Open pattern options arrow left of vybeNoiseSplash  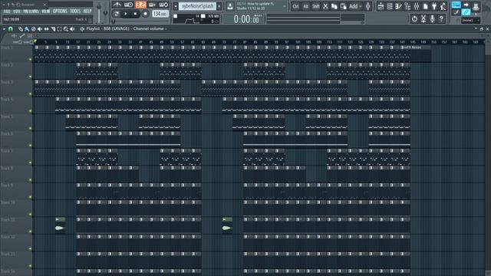[x=176, y=6]
